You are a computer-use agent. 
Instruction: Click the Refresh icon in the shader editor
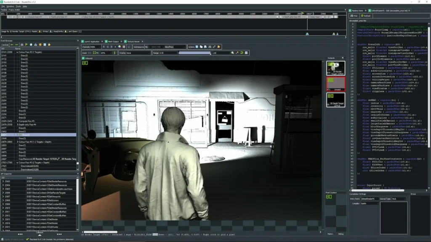(x=366, y=16)
